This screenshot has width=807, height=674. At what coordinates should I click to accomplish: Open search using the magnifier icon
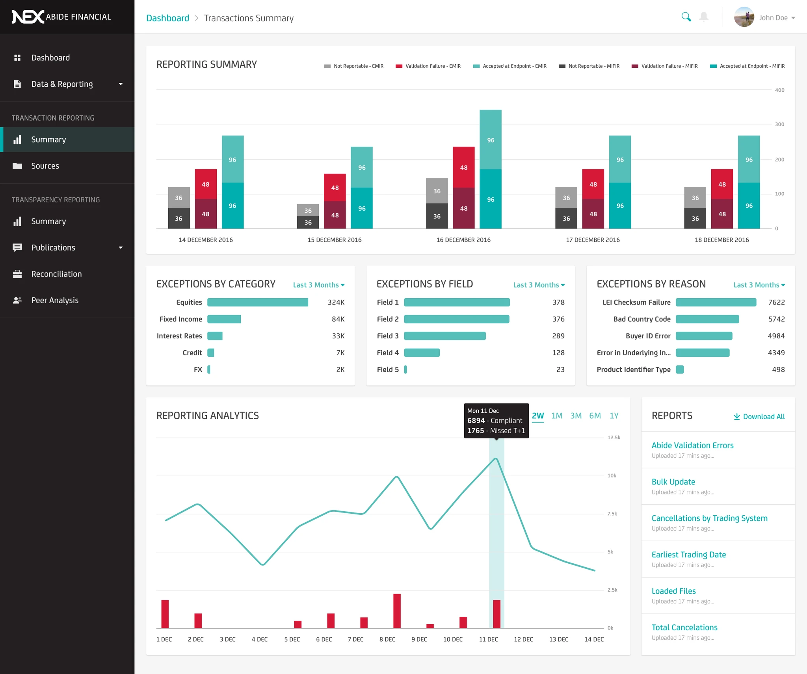click(x=686, y=17)
